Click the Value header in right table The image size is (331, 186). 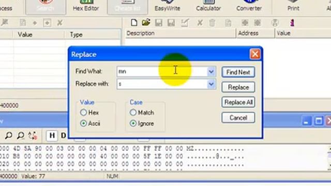click(303, 33)
